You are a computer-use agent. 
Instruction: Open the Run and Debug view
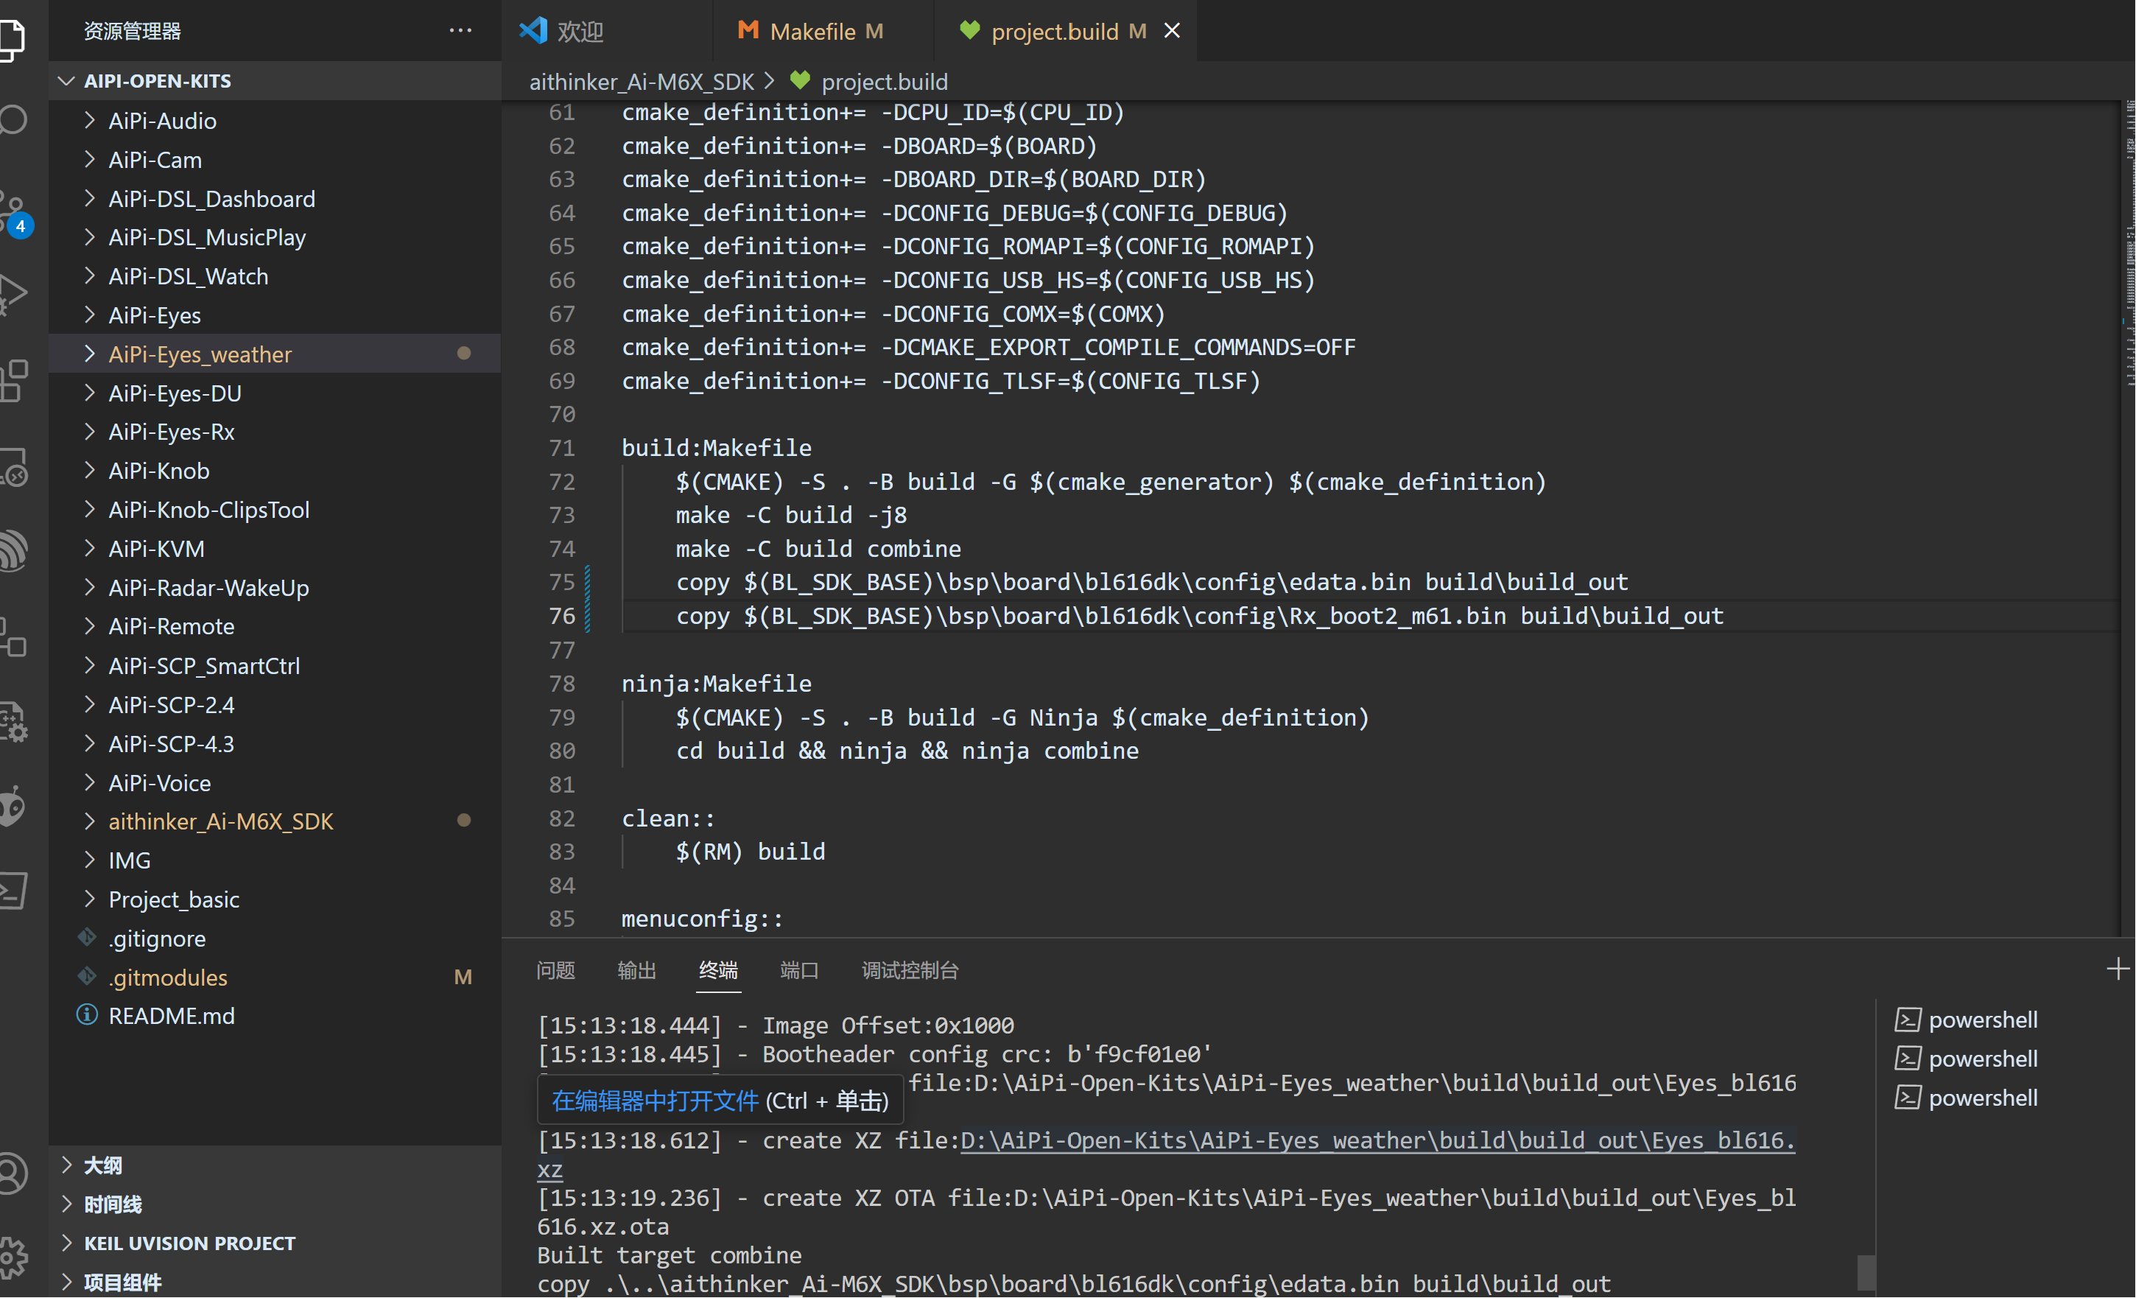(13, 293)
